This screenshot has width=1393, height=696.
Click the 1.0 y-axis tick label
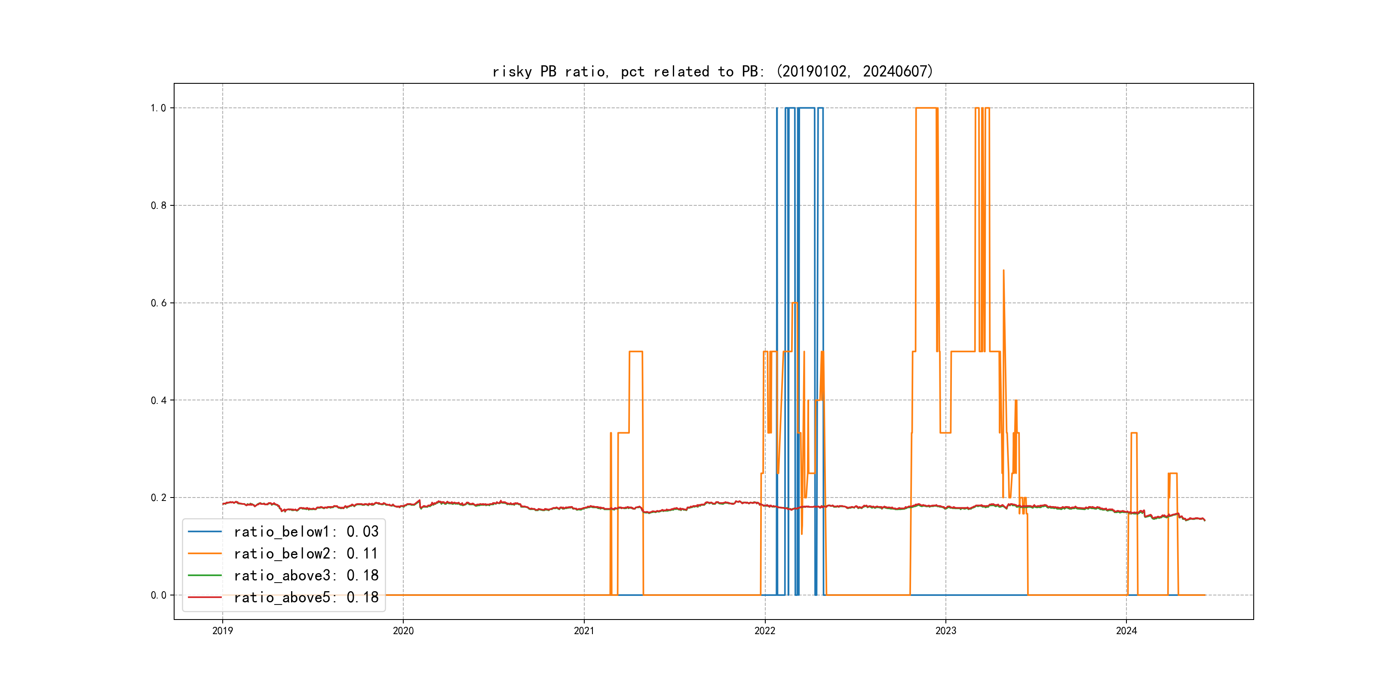click(159, 108)
